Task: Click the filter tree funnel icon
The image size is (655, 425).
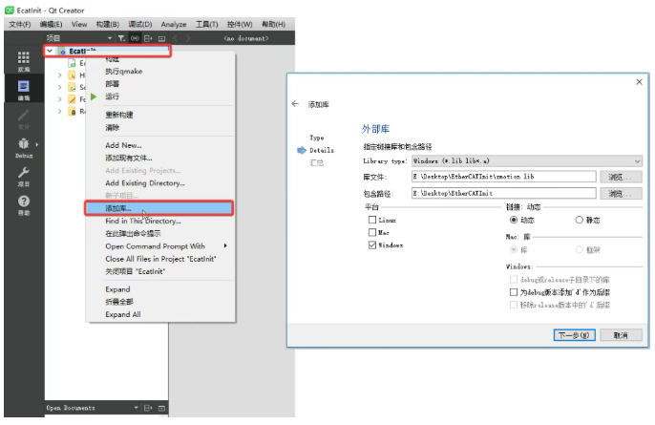Action: click(121, 38)
